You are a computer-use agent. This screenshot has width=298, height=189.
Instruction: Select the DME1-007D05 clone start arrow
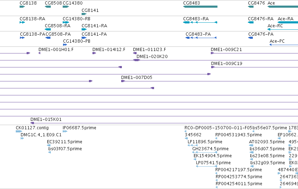pos(123,81)
